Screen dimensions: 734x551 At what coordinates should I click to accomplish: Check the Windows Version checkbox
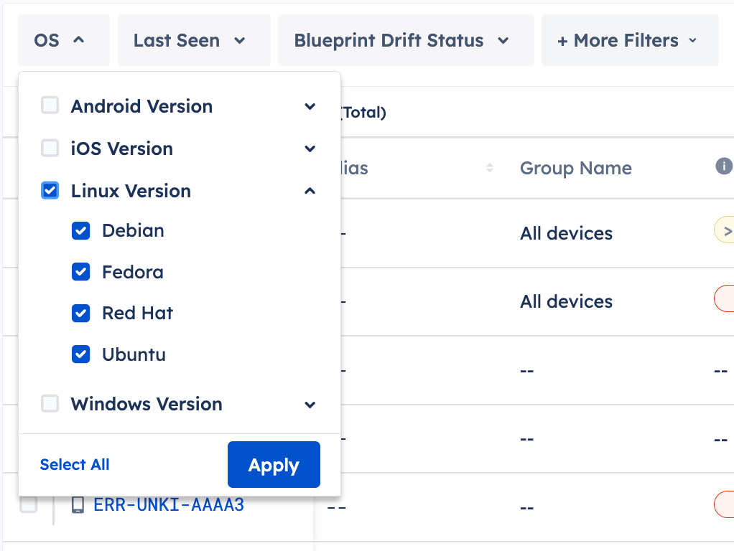coord(50,403)
